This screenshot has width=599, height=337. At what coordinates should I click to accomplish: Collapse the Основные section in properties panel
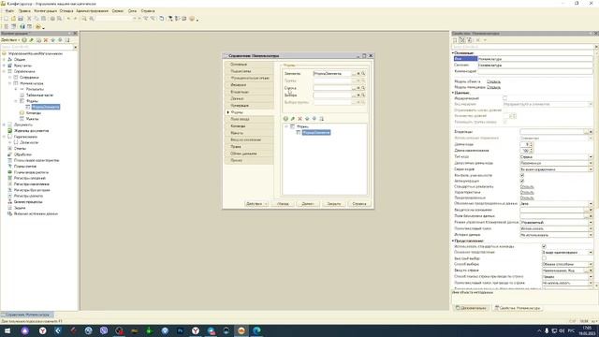click(x=453, y=52)
